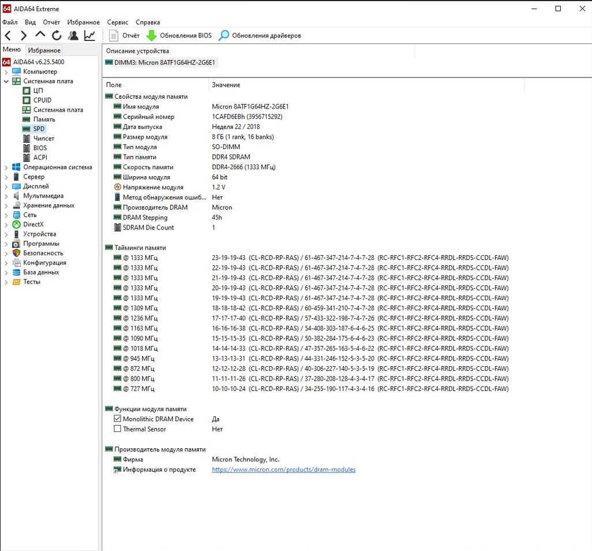This screenshot has width=592, height=551.
Task: Go forward with the right arrow toolbar icon
Action: (24, 36)
